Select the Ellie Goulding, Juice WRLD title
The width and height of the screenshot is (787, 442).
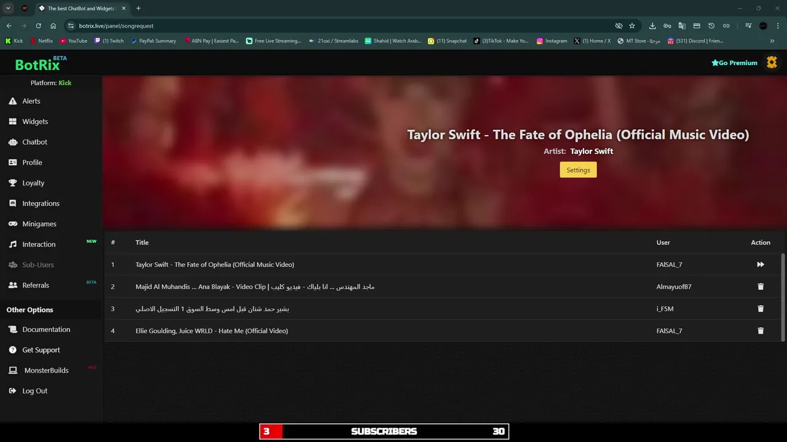(212, 331)
